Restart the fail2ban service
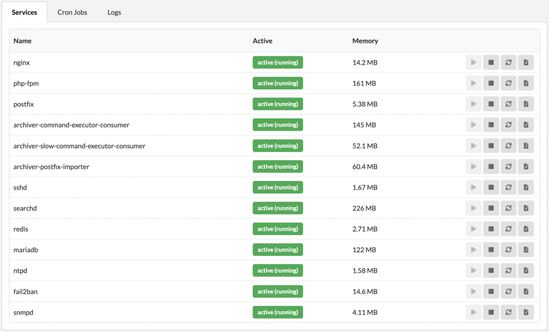Image resolution: width=549 pixels, height=332 pixels. coord(508,291)
